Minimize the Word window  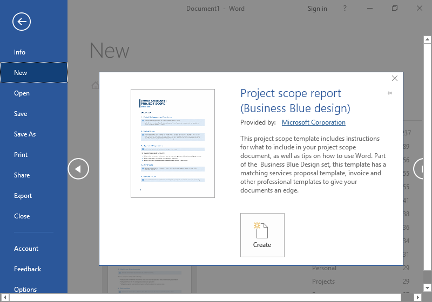[x=370, y=9]
